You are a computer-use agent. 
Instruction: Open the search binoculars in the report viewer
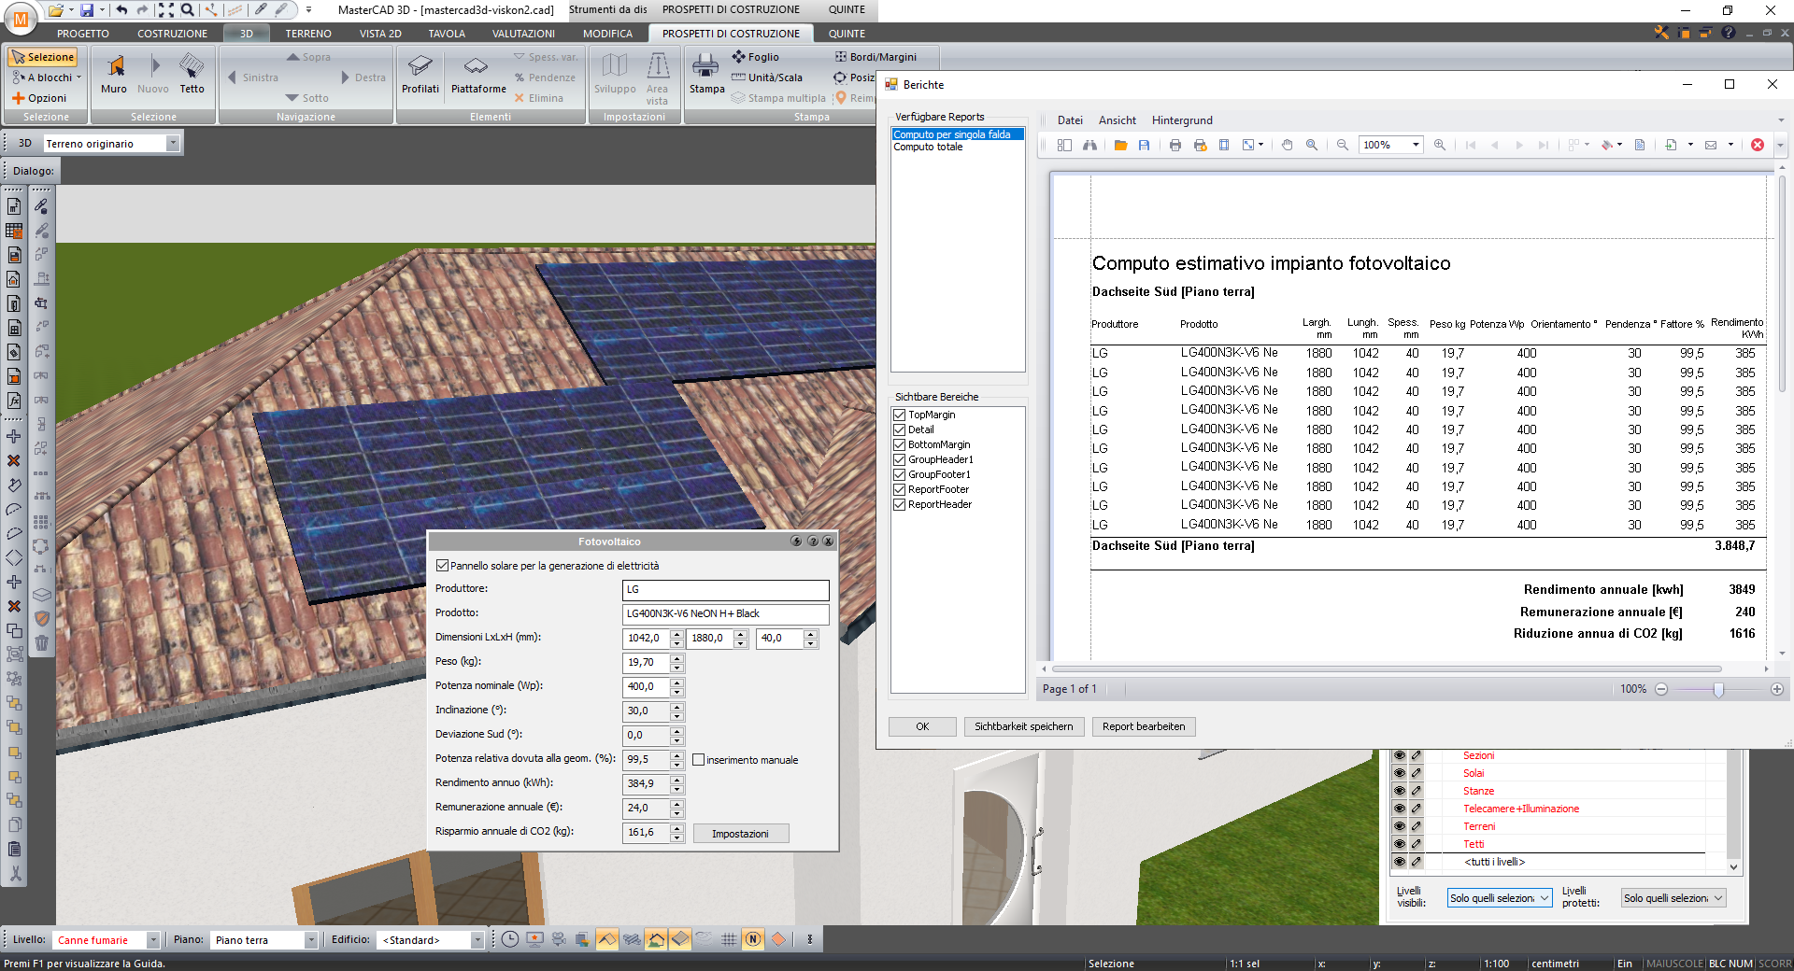(x=1089, y=146)
